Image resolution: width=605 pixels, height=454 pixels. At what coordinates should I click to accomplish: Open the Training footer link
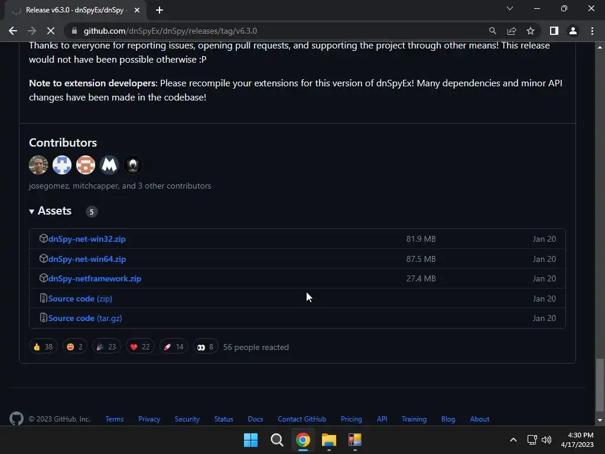(x=414, y=419)
